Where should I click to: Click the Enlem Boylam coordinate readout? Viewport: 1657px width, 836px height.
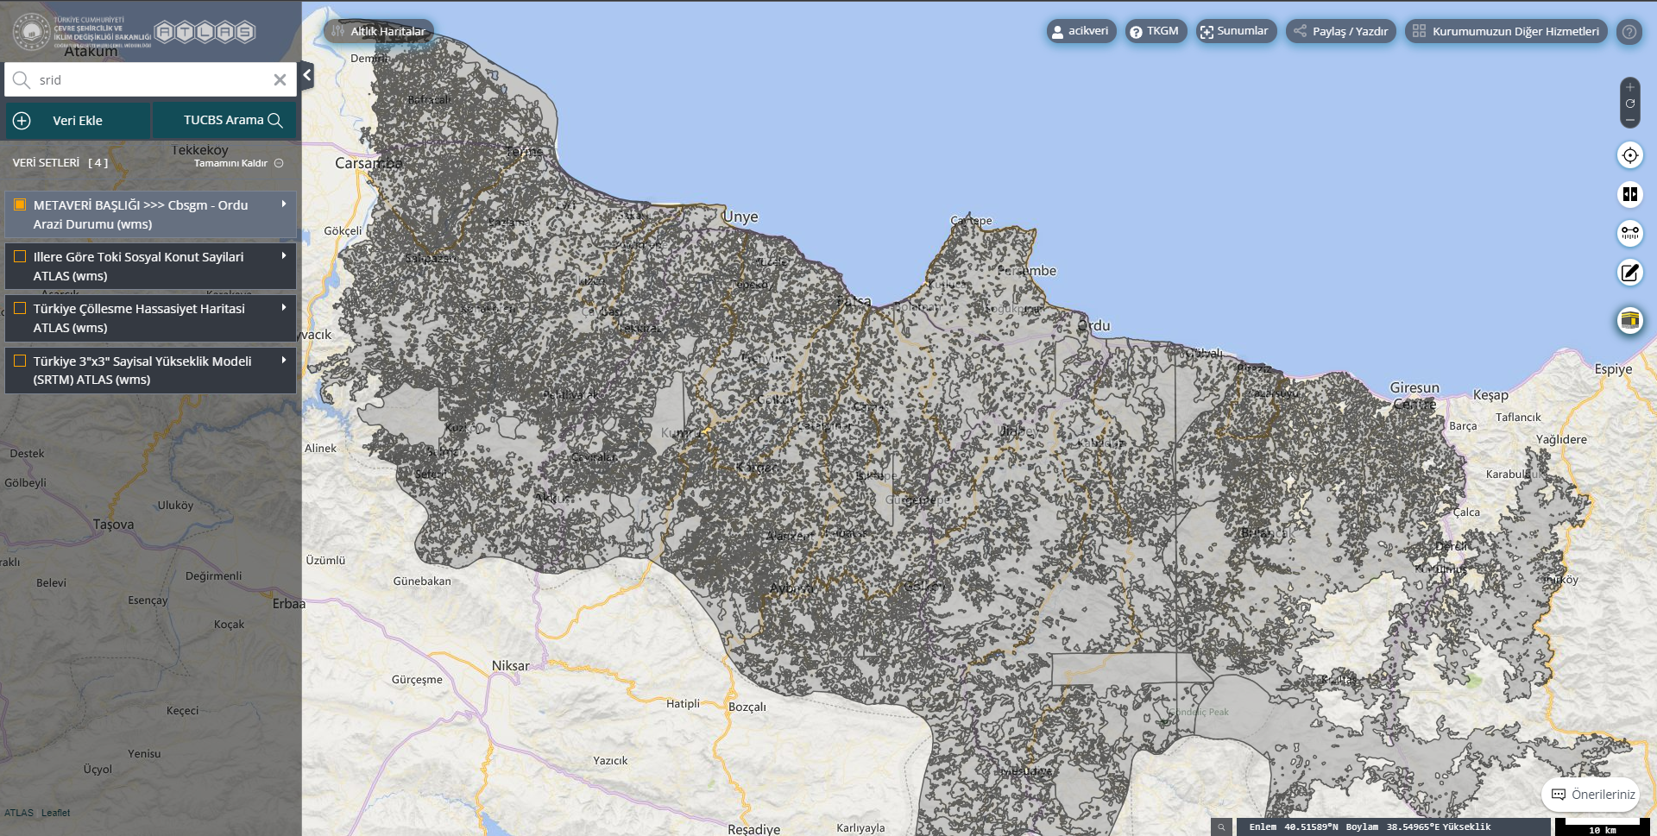[x=1393, y=827]
